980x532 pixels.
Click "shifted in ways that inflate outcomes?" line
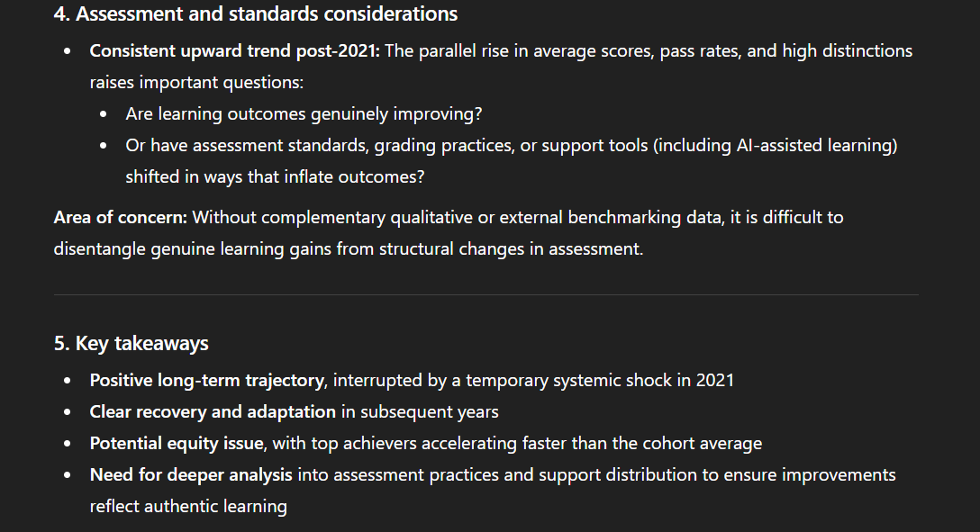point(275,177)
